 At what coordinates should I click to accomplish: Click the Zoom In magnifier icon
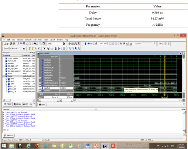point(70,48)
